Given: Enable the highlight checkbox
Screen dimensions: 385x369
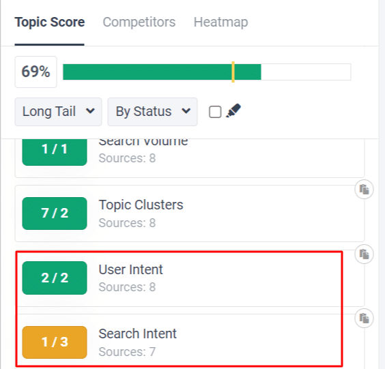Looking at the screenshot, I should [x=215, y=112].
